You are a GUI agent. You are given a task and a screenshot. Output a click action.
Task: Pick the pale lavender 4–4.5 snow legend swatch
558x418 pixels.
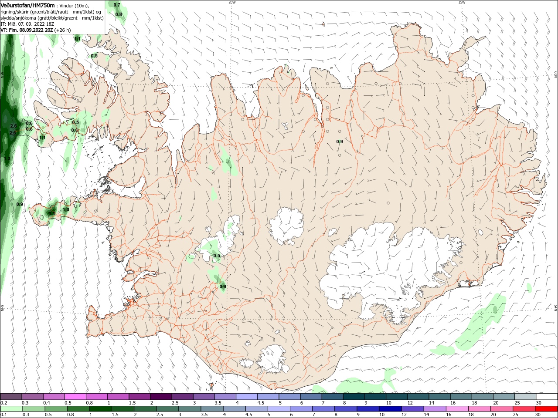coord(246,397)
